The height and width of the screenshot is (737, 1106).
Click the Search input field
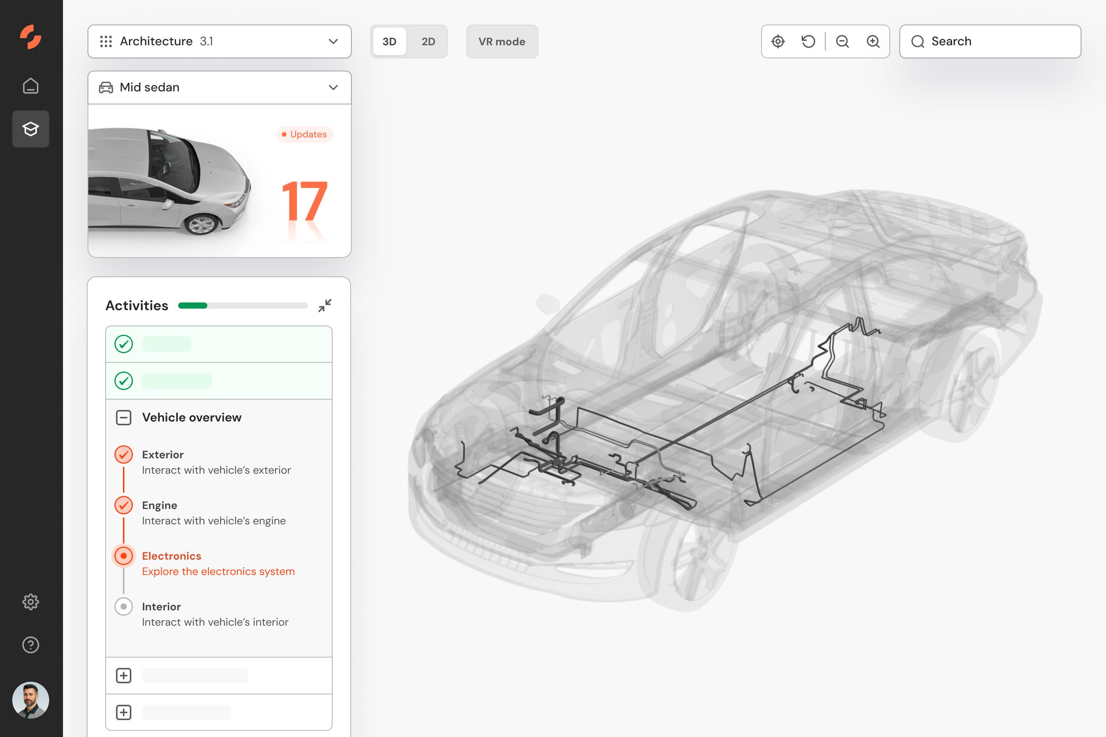click(x=990, y=41)
